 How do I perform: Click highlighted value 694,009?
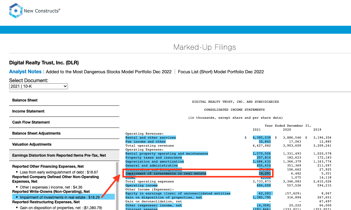tap(264, 185)
